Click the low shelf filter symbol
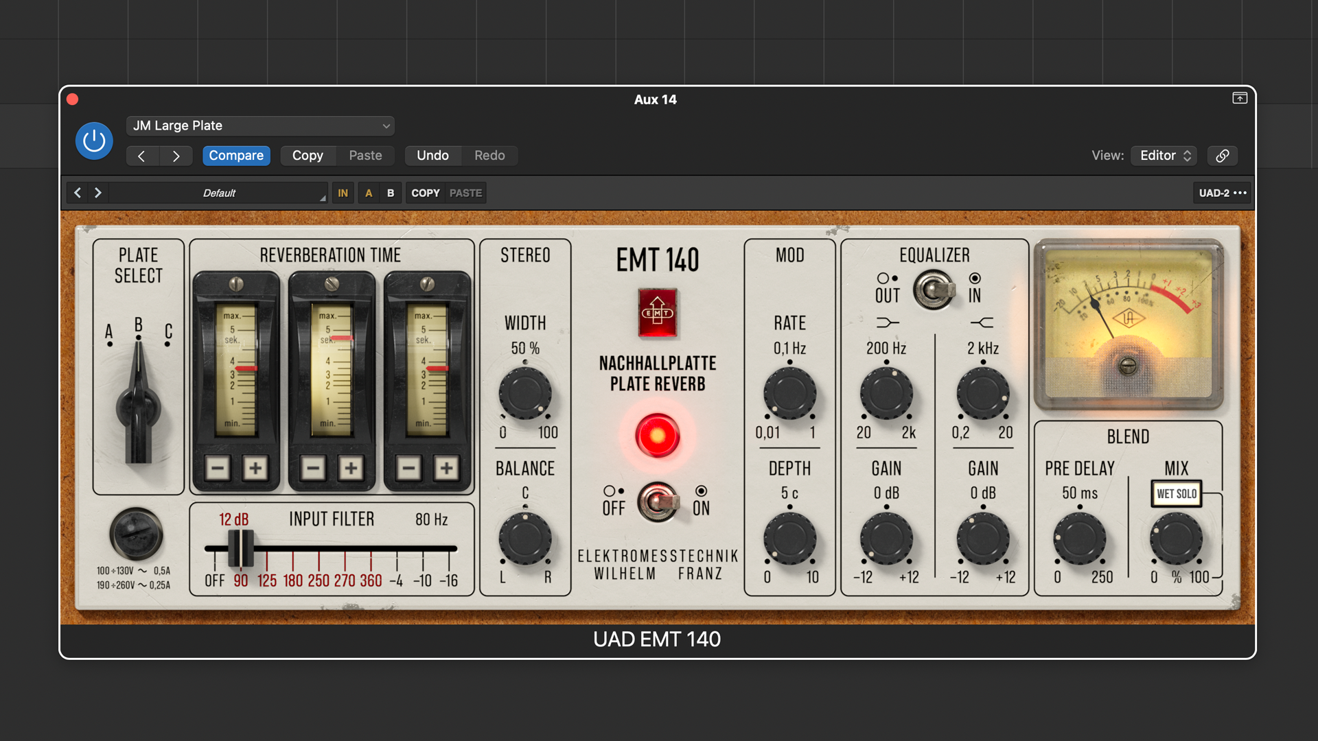This screenshot has width=1318, height=741. [x=888, y=322]
